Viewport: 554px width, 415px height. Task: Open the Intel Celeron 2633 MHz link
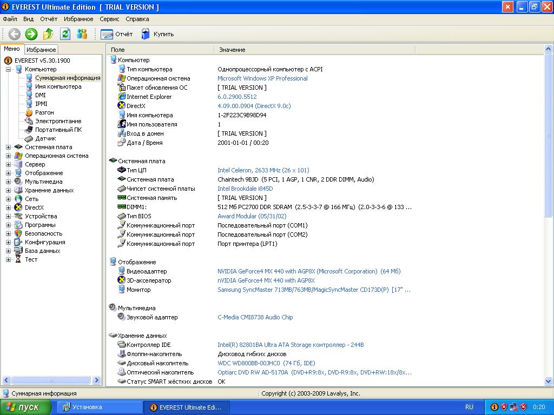[263, 170]
